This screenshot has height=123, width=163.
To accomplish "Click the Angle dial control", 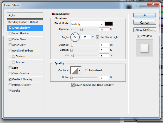I will point(75,37).
